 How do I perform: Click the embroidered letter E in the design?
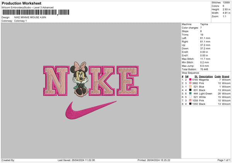(x=128, y=81)
